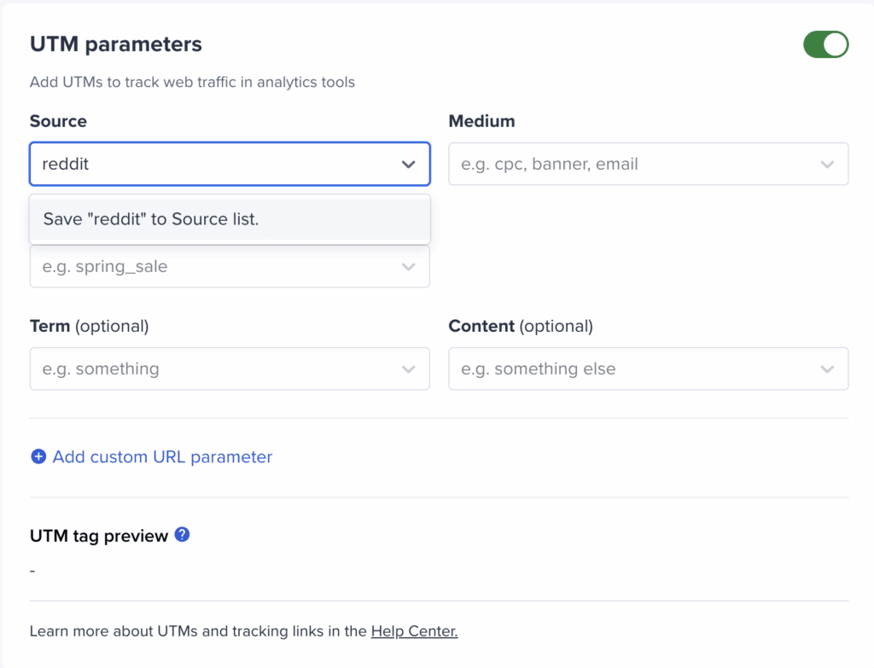Screen dimensions: 874x668
Task: Expand the Term dropdown chevron
Action: (408, 369)
